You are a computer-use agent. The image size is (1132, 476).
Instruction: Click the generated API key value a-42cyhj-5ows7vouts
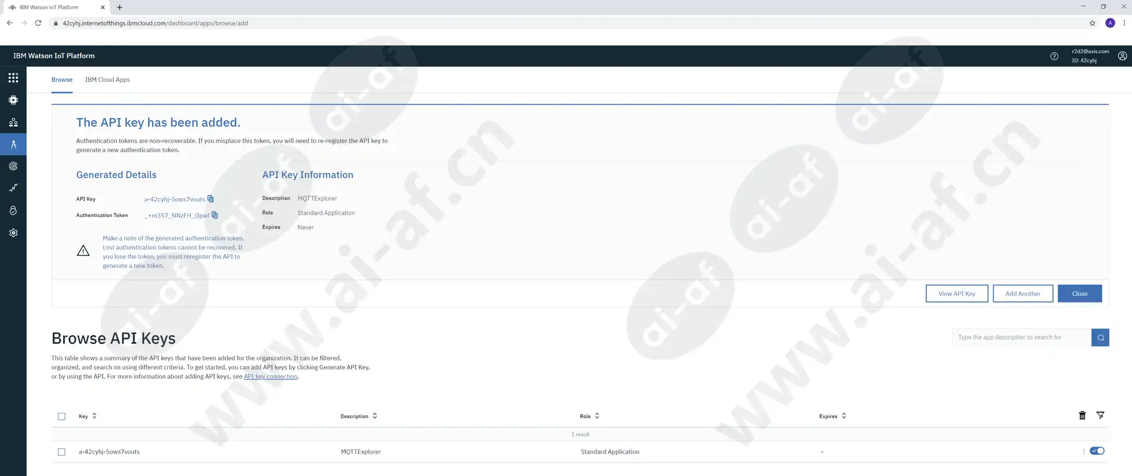[x=175, y=199]
